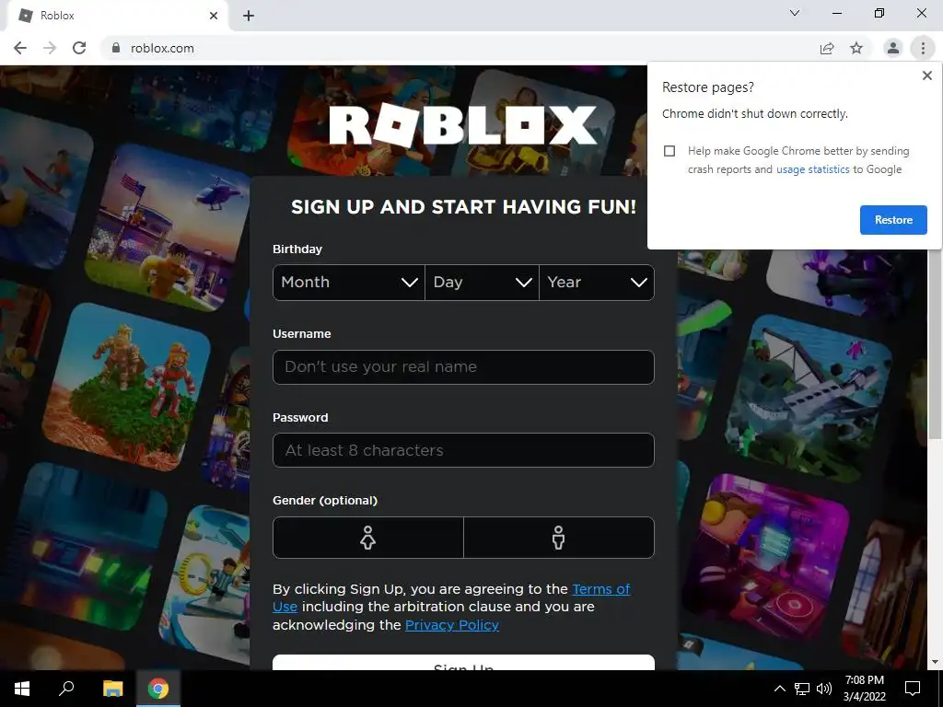
Task: Expand the Day birthday dropdown
Action: pos(482,283)
